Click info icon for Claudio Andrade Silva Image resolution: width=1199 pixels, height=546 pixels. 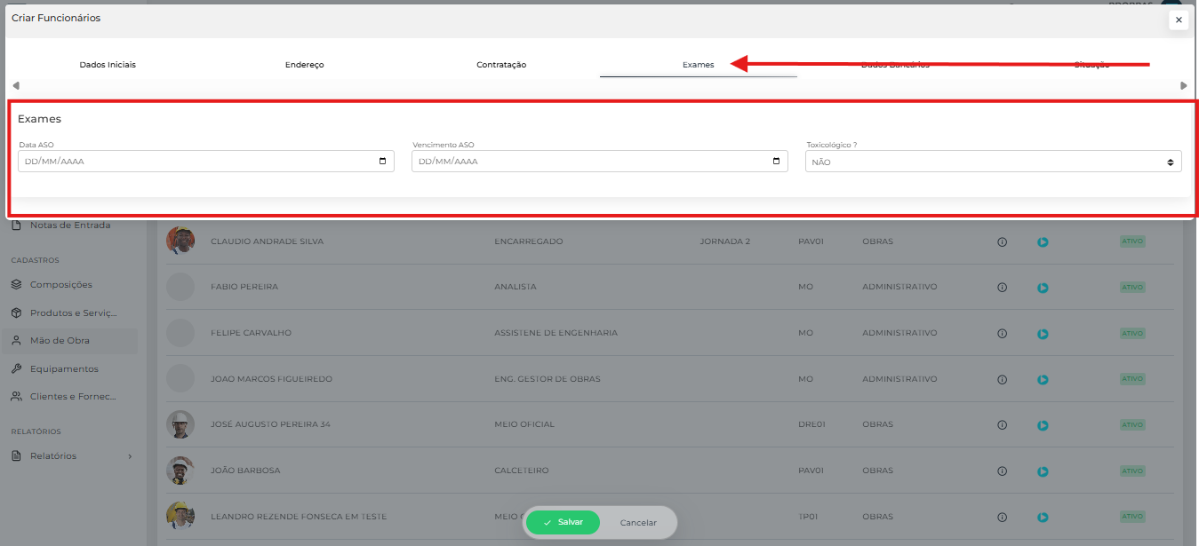[1002, 241]
